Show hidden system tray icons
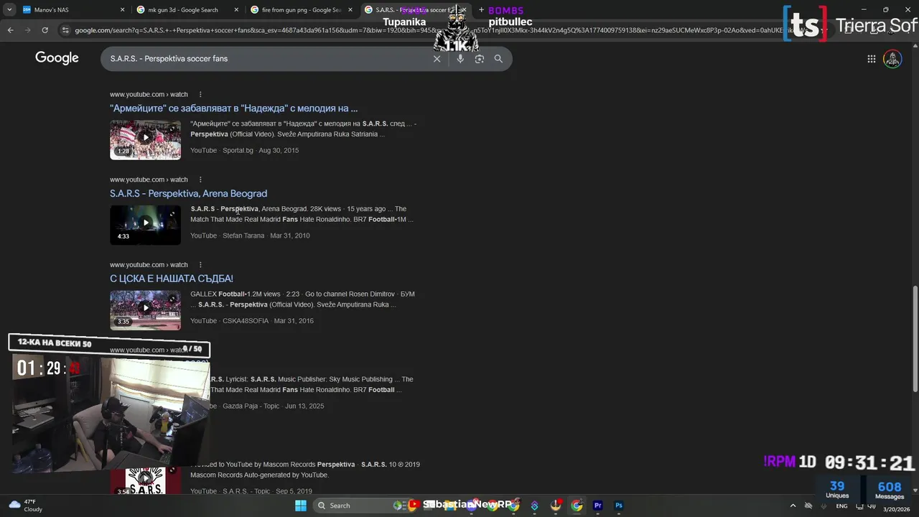Image resolution: width=919 pixels, height=517 pixels. tap(793, 506)
